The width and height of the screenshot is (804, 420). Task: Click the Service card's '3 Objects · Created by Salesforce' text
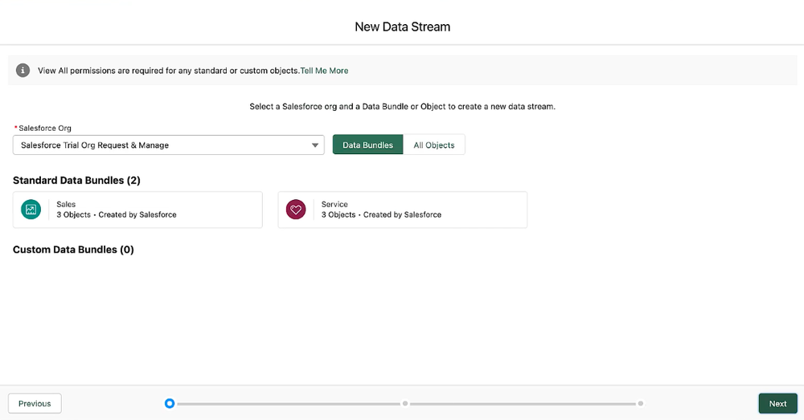pyautogui.click(x=381, y=214)
